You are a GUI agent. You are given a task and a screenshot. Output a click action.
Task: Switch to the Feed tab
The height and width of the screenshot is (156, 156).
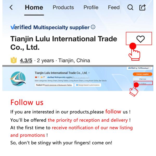click(x=114, y=8)
